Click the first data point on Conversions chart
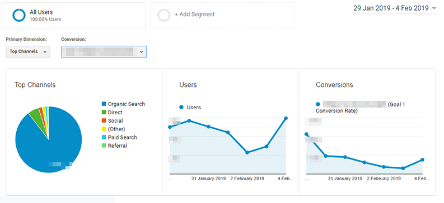444x203 pixels. click(306, 134)
